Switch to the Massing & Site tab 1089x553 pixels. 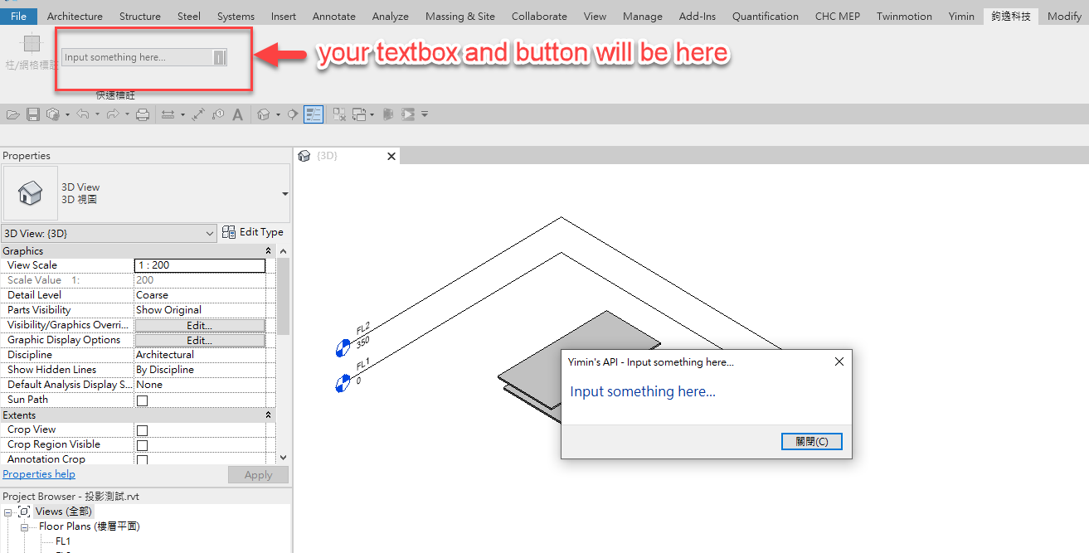click(x=460, y=16)
